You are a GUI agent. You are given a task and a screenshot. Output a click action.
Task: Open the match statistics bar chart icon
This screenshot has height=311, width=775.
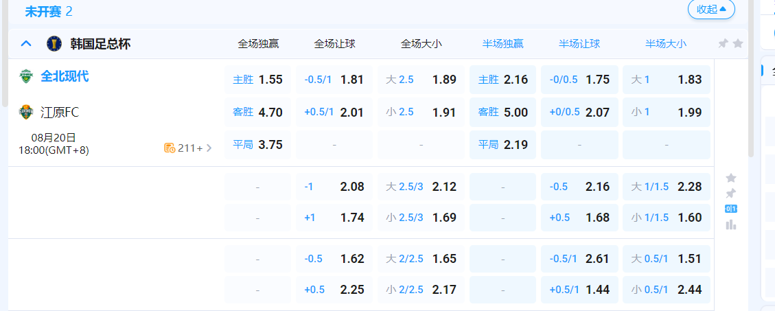click(731, 224)
